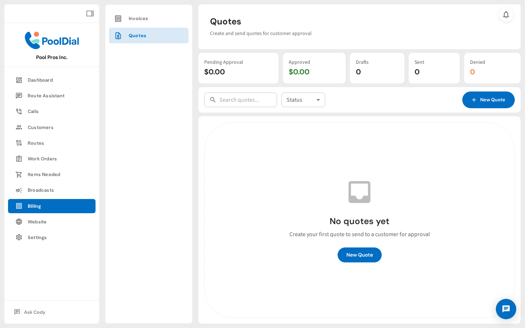Open the Settings menu item
Image resolution: width=525 pixels, height=328 pixels.
tap(37, 237)
